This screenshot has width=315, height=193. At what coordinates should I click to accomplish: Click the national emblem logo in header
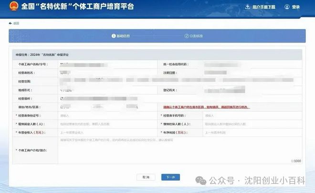14,6
